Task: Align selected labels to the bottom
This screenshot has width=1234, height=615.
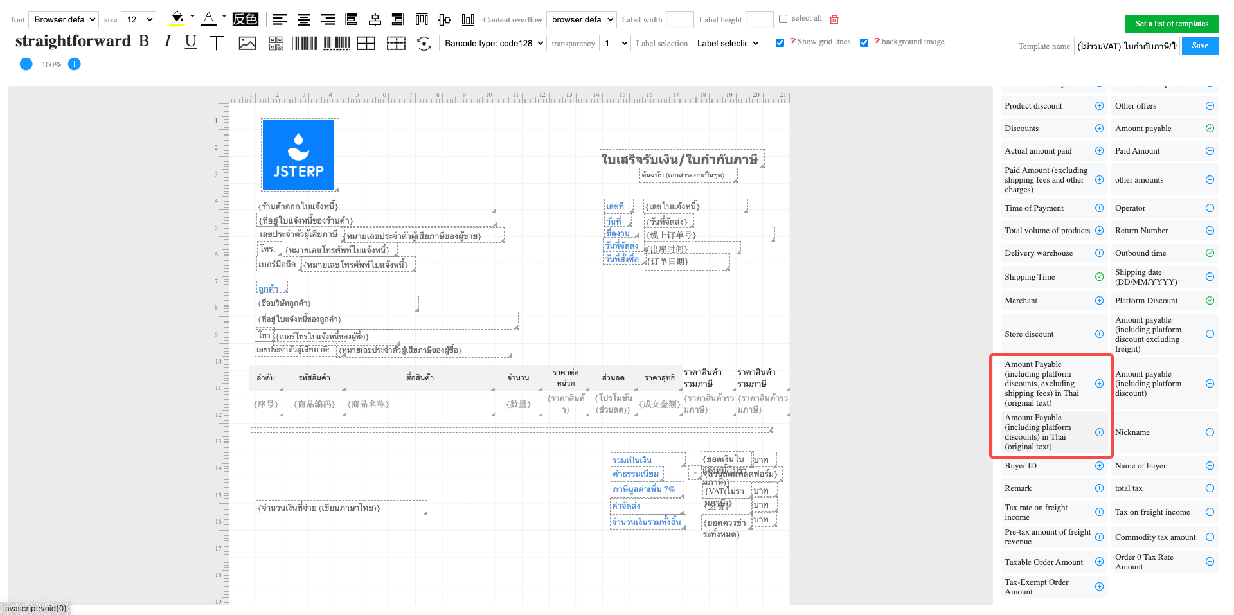Action: [468, 19]
